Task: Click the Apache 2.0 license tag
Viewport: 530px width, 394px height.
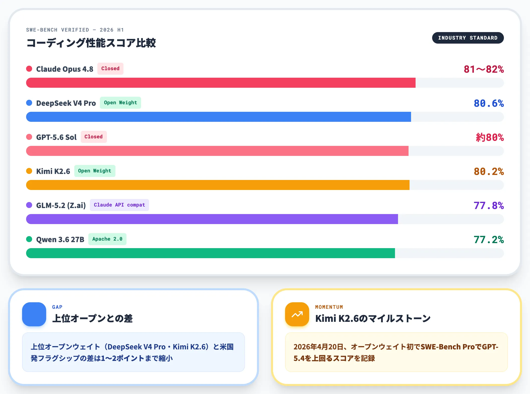Action: pos(107,239)
